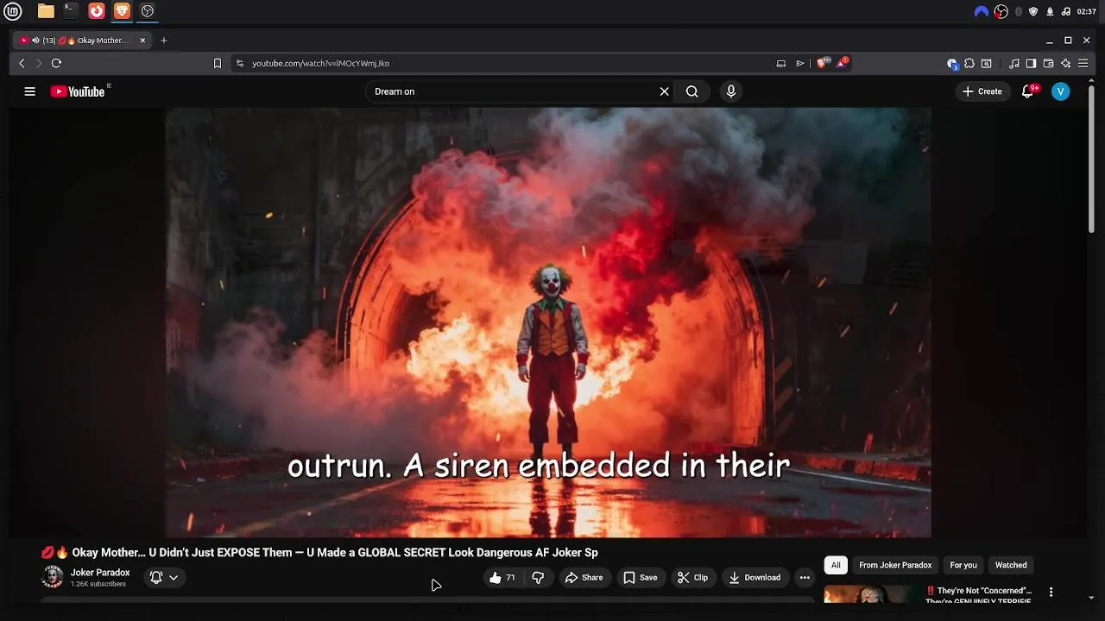Screen dimensions: 1105x621
Task: Click the OBS tray icon
Action: pyautogui.click(x=1001, y=11)
